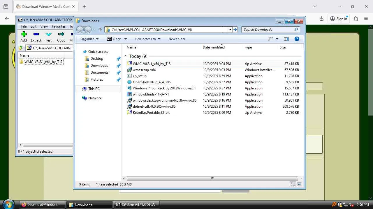
Task: Click the Explorer horizontal scrollbar
Action: tap(212, 178)
